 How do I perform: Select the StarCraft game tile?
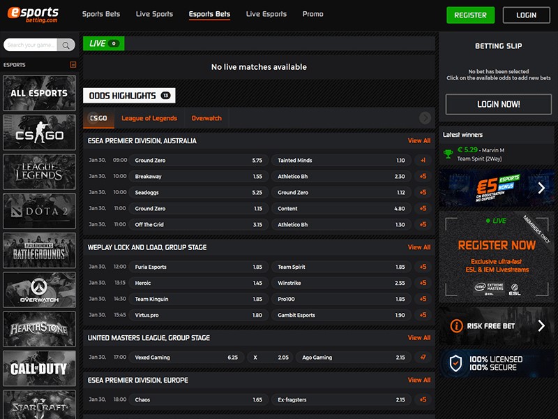click(x=39, y=404)
